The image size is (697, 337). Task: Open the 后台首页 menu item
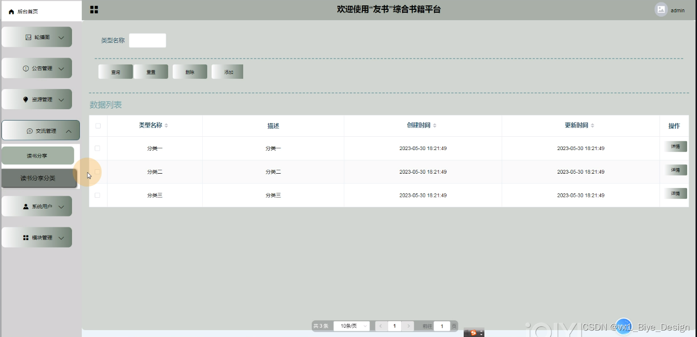(41, 11)
